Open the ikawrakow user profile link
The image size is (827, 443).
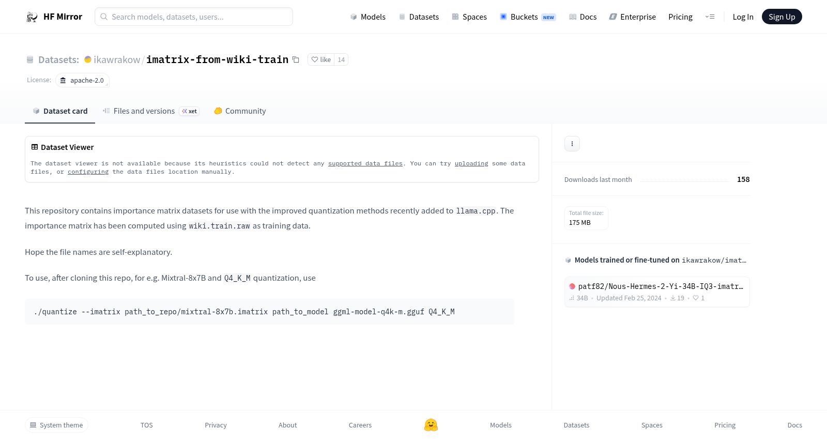pyautogui.click(x=117, y=60)
